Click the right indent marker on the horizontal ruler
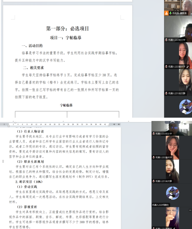Image resolution: width=192 pixels, height=229 pixels. (109, 125)
